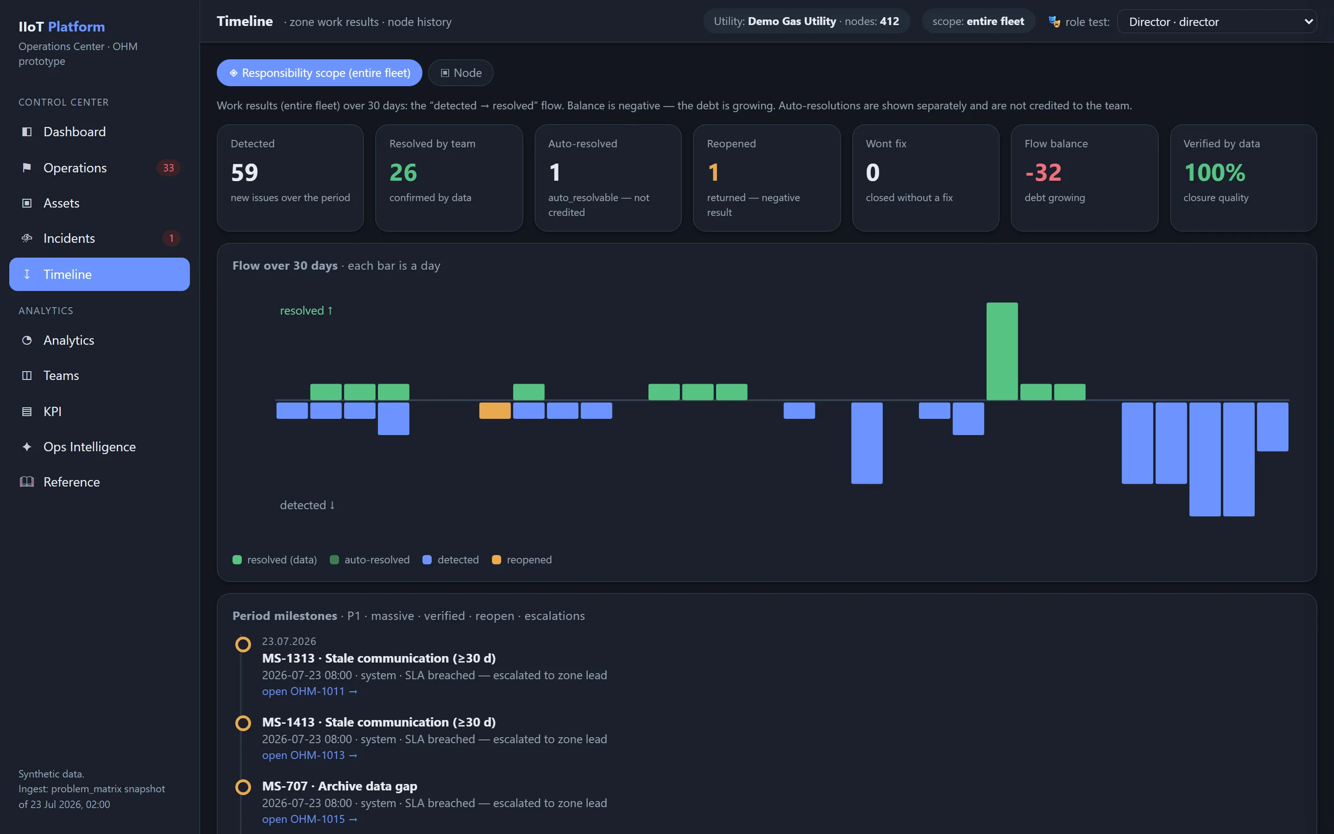Click the Reference book icon
The width and height of the screenshot is (1334, 834).
coord(26,482)
